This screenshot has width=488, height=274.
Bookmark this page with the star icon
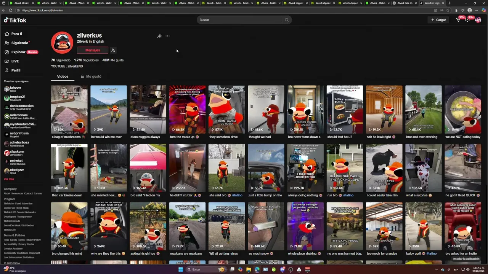pyautogui.click(x=448, y=10)
